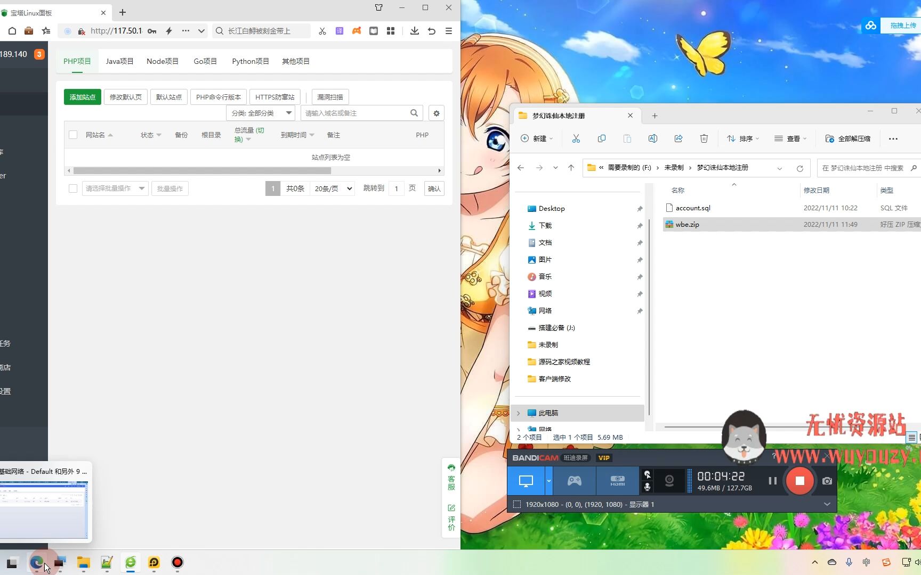Click the PHP命令行版本 button
Image resolution: width=921 pixels, height=575 pixels.
click(x=219, y=97)
